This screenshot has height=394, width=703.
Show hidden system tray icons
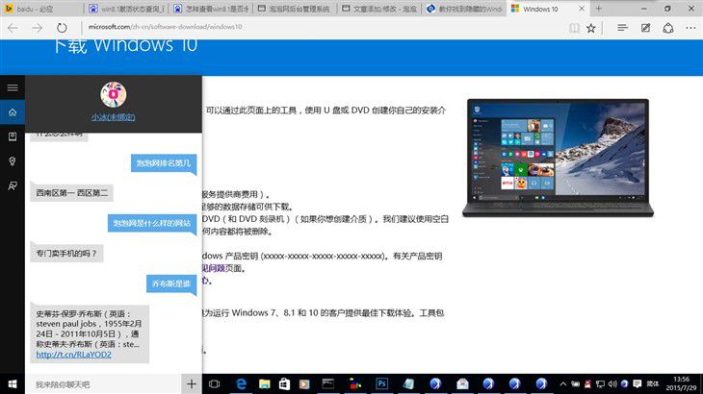click(x=563, y=383)
